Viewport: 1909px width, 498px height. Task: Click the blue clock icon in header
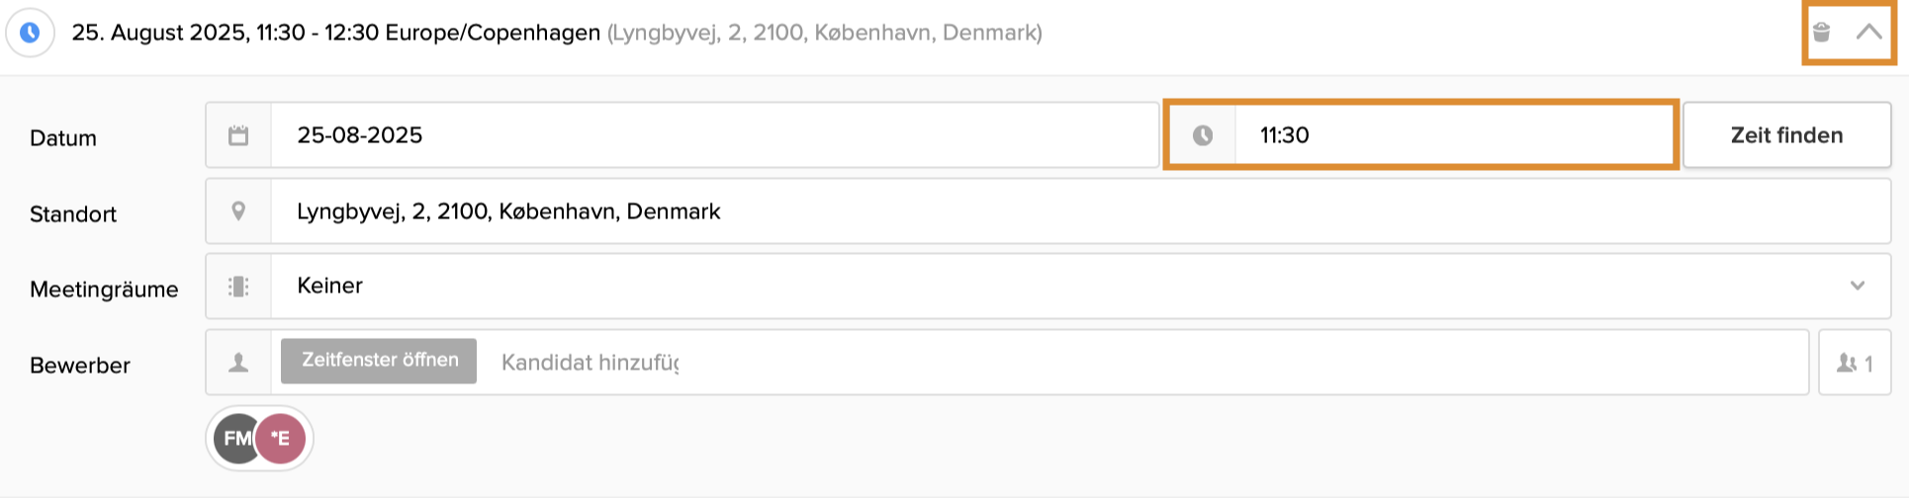[x=31, y=33]
